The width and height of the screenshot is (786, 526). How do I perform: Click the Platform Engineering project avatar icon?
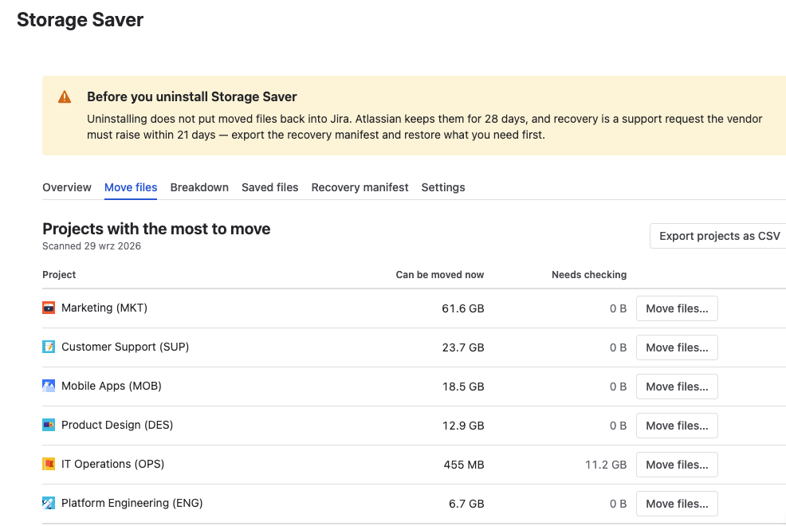point(49,503)
